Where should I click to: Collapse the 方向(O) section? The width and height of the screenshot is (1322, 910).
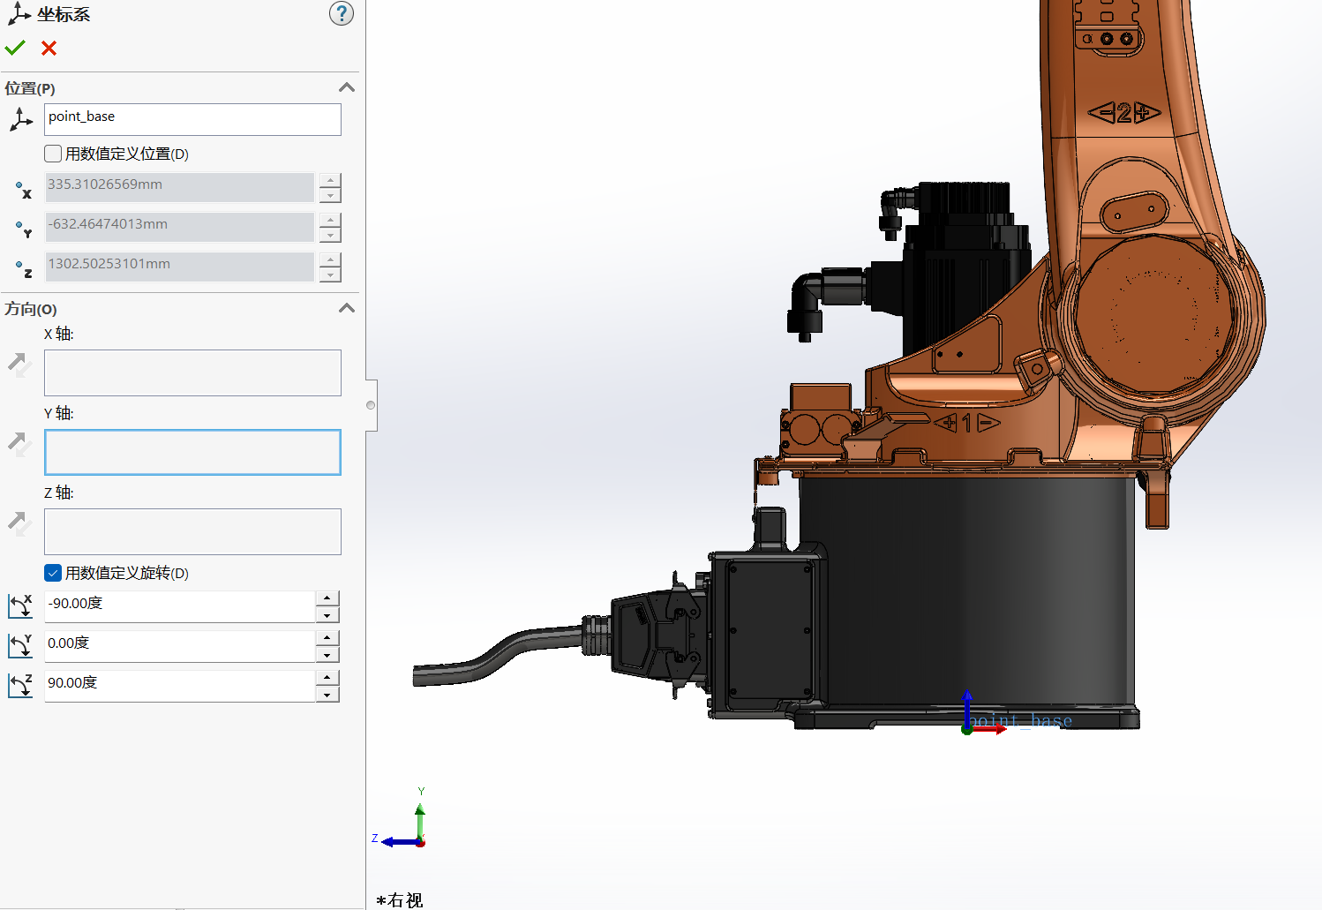pos(347,308)
